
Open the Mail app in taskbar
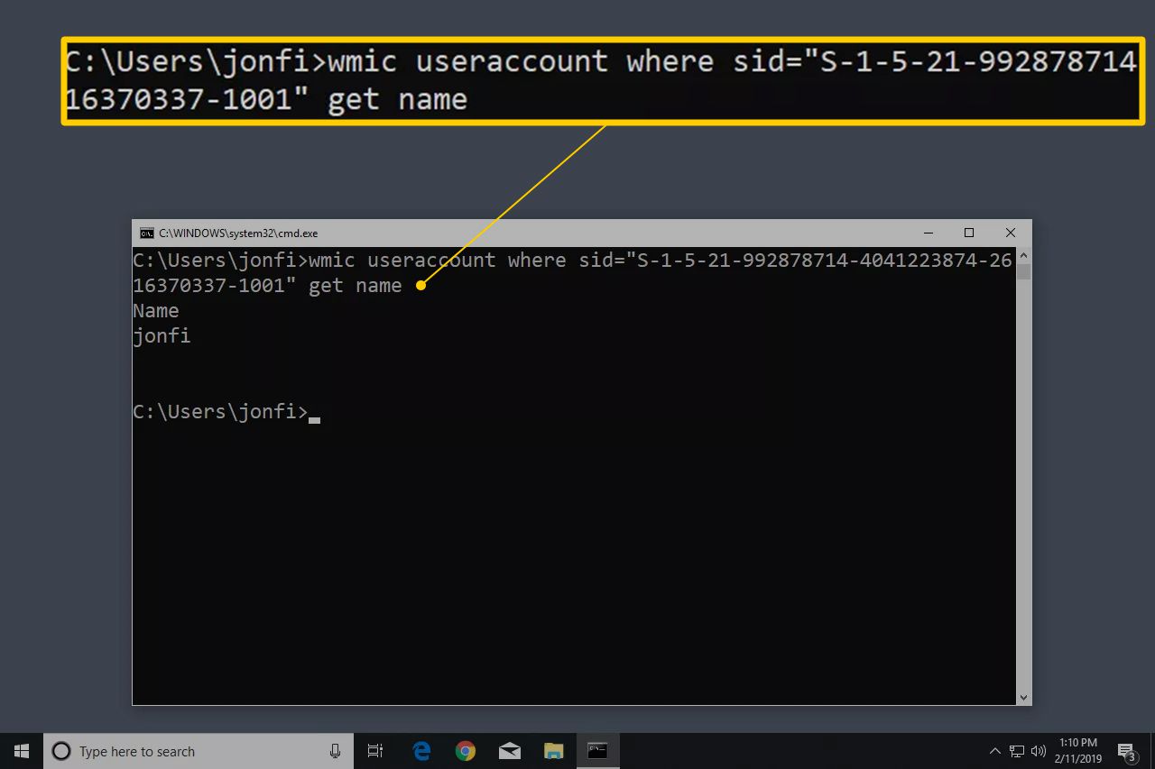click(510, 751)
